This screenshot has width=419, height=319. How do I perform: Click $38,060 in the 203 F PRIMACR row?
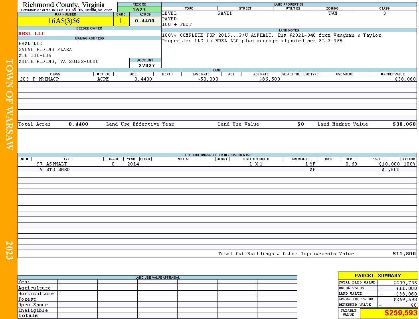[x=405, y=79]
